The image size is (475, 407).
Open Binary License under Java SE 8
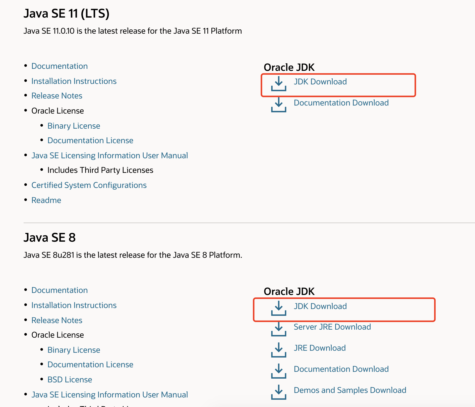[x=74, y=350]
